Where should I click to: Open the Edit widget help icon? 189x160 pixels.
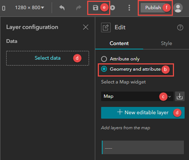[180, 27]
